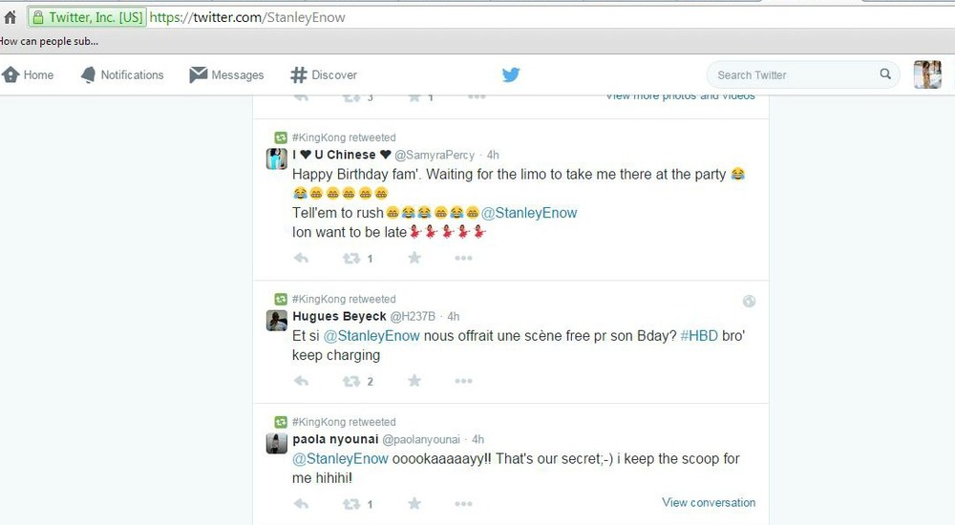This screenshot has width=955, height=525.
Task: Open @StanleyEnow mention in SamyraPercy's tweet
Action: [x=529, y=213]
